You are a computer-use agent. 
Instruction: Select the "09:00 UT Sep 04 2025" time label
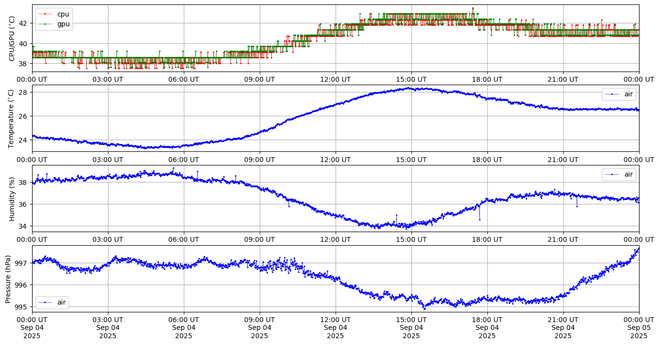click(x=260, y=328)
